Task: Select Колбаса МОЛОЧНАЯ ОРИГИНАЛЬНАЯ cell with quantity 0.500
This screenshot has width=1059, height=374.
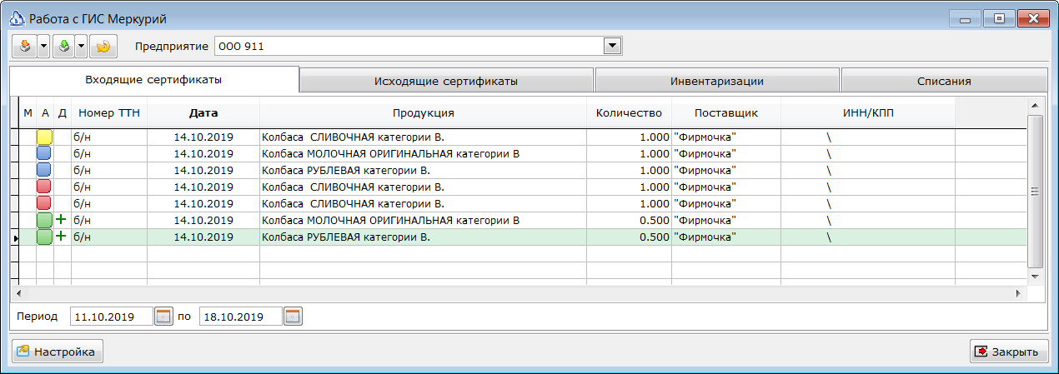Action: 423,221
